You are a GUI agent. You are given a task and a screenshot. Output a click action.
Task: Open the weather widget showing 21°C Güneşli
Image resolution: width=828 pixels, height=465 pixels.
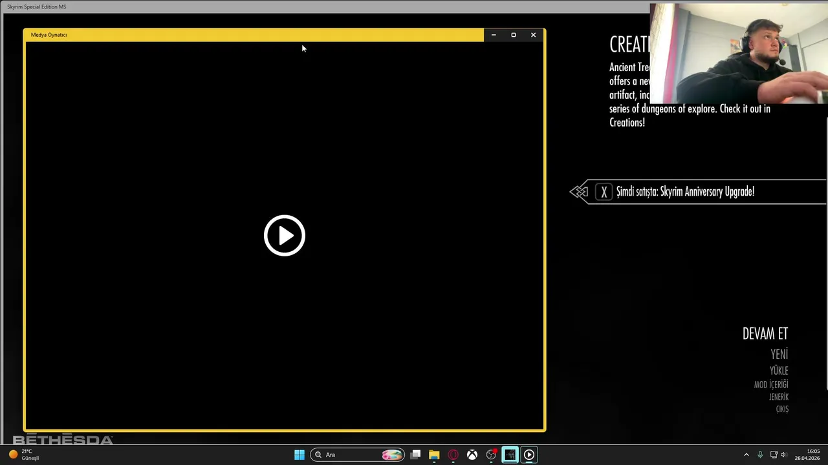coord(24,455)
